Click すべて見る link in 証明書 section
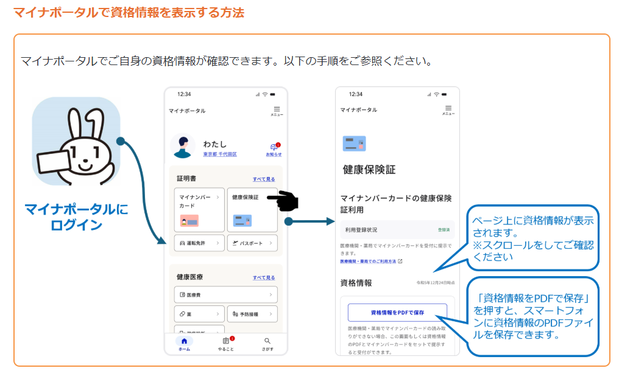Viewport: 619px width, 371px height. [264, 179]
